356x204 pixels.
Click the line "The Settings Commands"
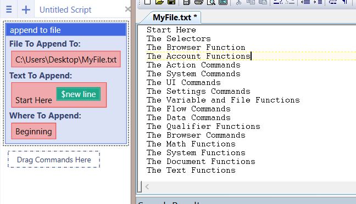pos(198,91)
